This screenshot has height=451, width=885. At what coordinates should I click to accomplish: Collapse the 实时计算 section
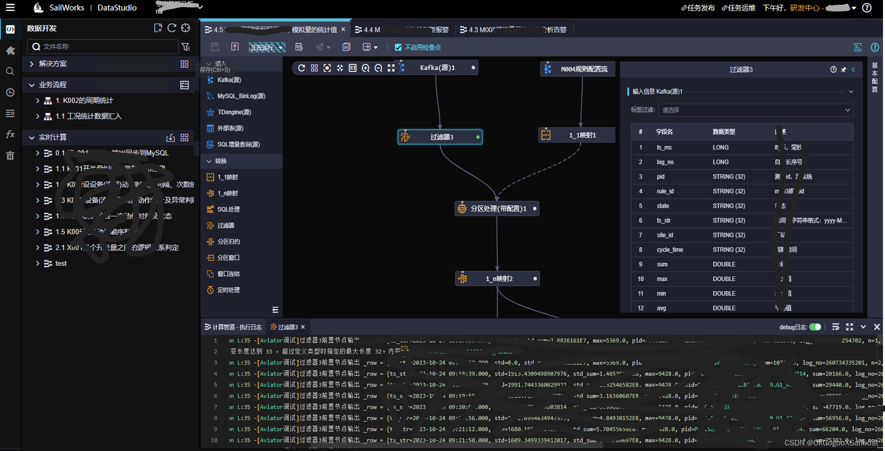click(32, 137)
